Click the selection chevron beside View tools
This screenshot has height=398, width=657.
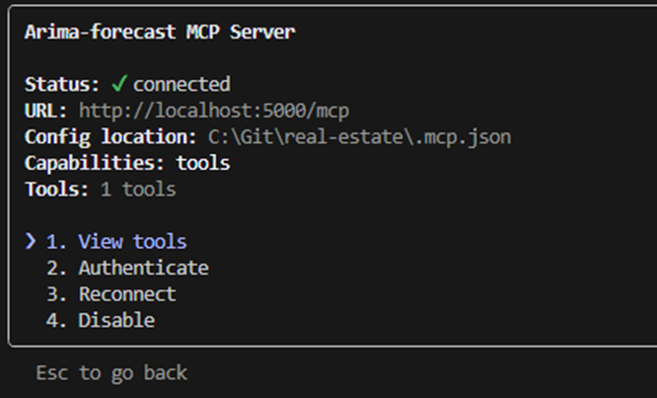[x=32, y=242]
